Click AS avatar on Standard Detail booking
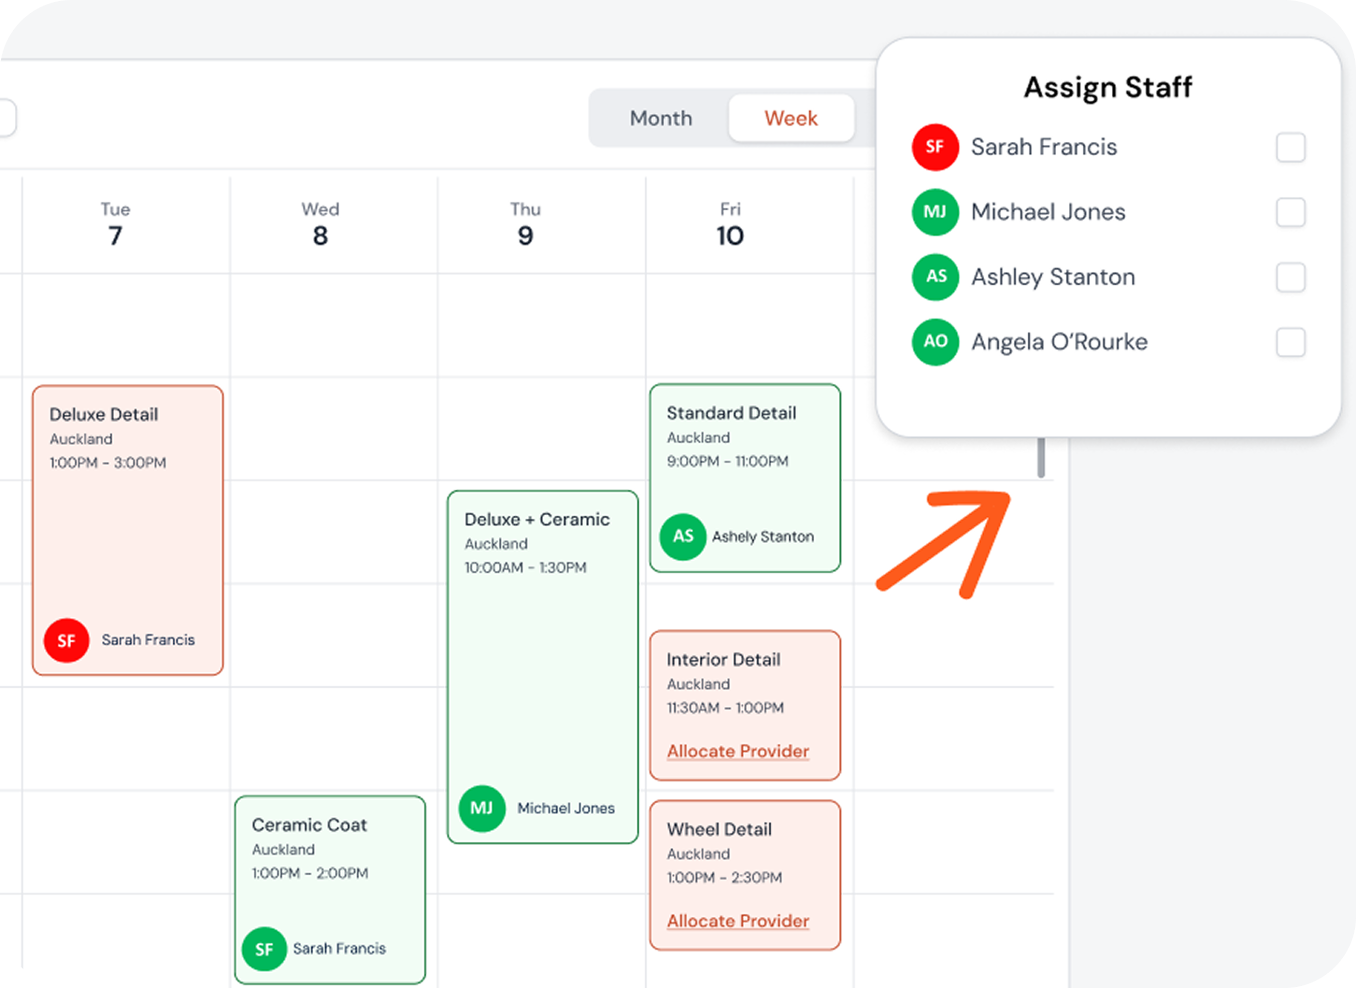Screen dimensions: 1356x988 point(682,536)
